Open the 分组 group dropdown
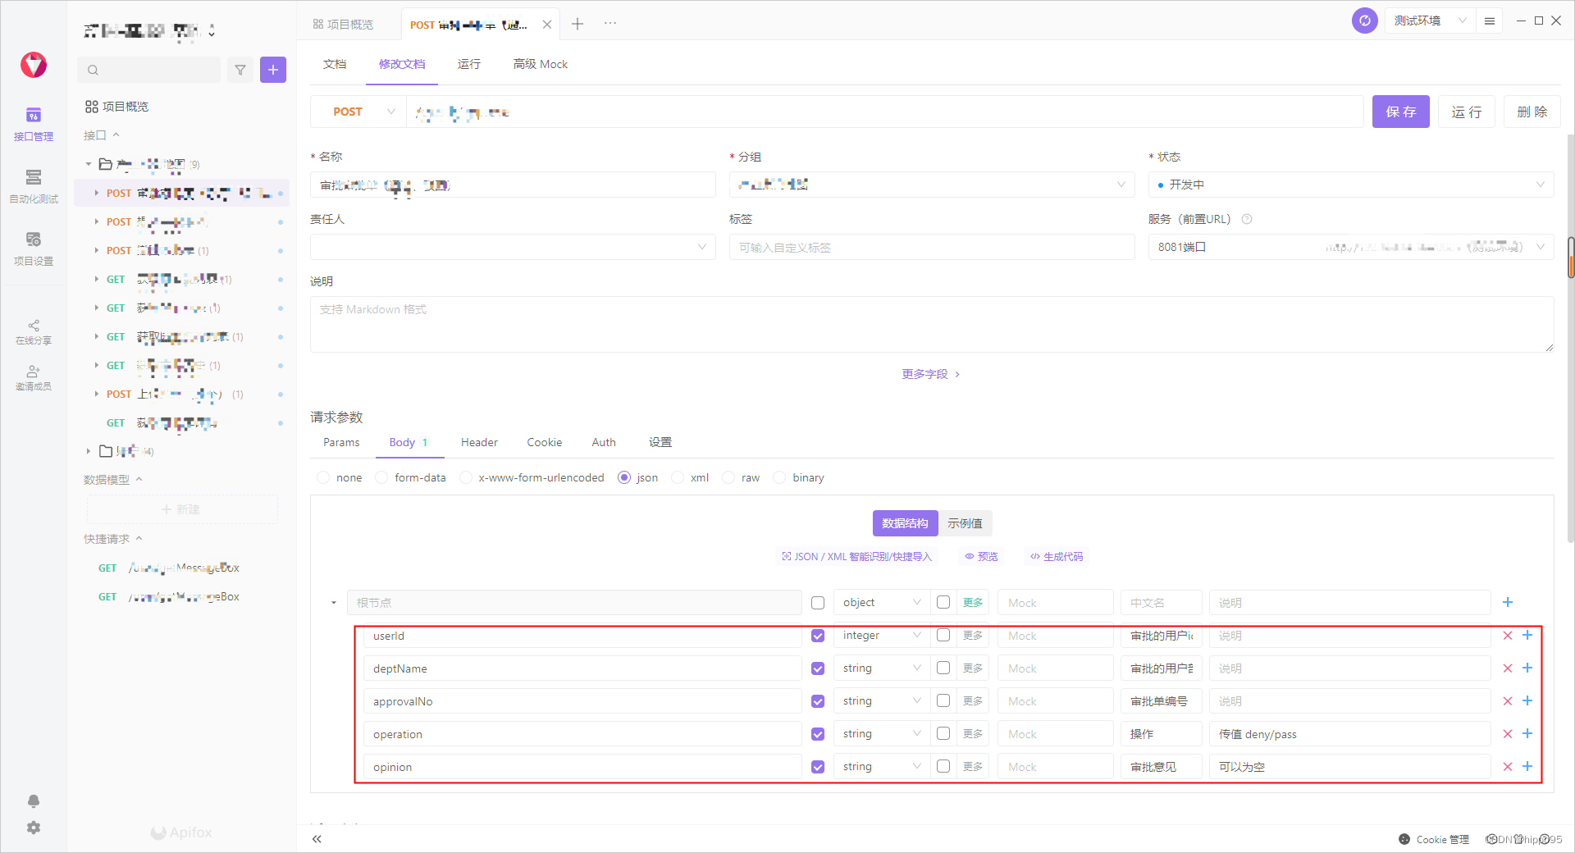Screen dimensions: 1575x853 point(932,185)
